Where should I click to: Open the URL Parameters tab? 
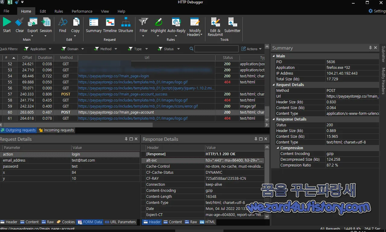pos(120,222)
